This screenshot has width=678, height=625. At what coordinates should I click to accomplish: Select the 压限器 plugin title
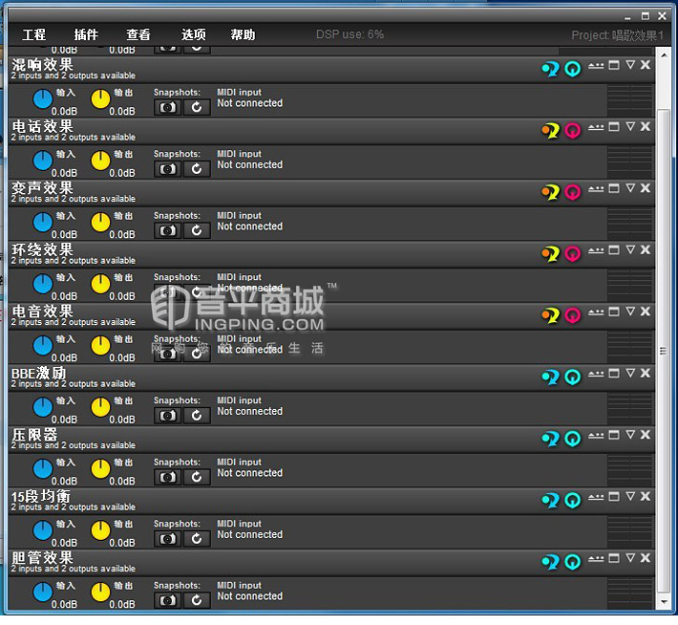(x=34, y=434)
